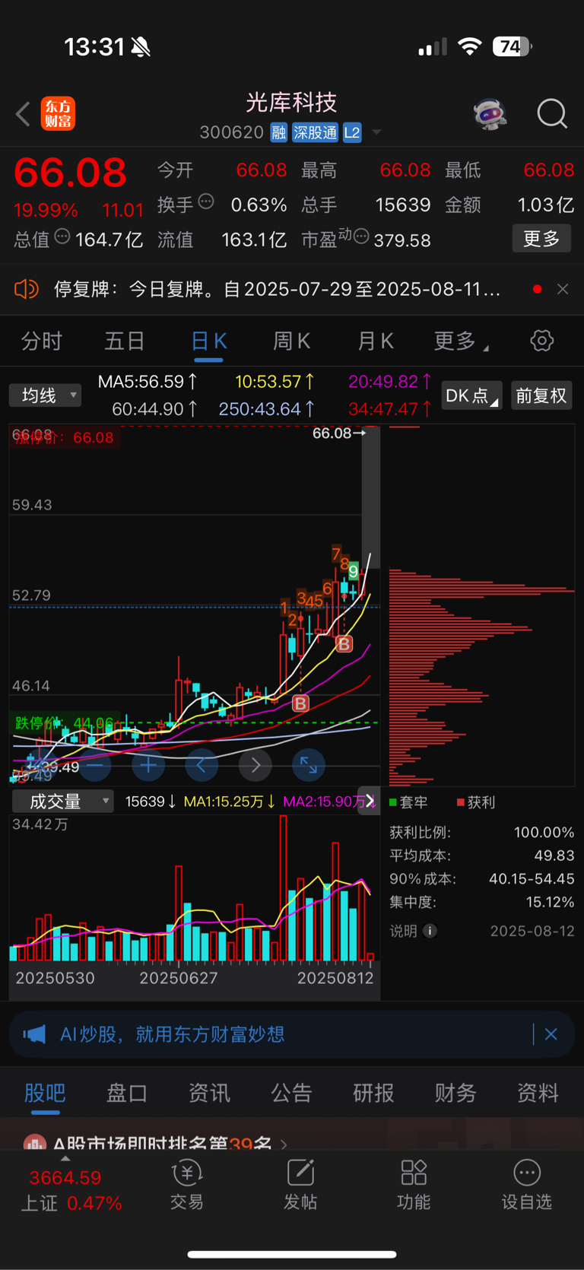Move chart right with next arrow
Image resolution: width=584 pixels, height=1270 pixels.
click(x=255, y=765)
